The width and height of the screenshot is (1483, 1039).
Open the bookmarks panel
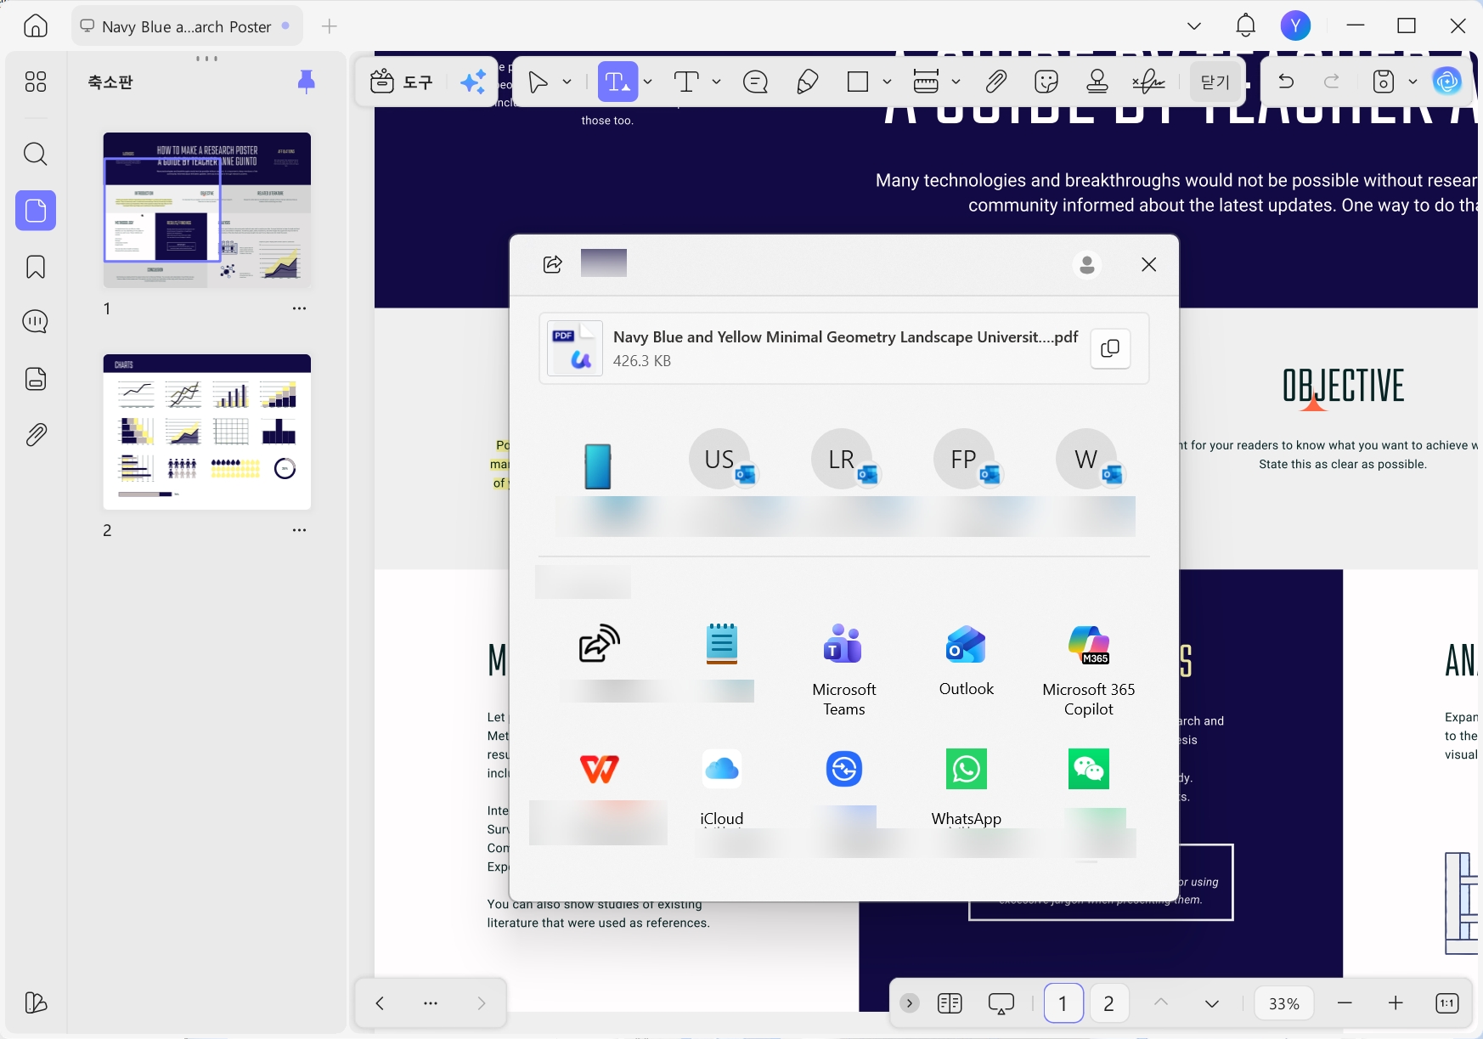tap(36, 267)
